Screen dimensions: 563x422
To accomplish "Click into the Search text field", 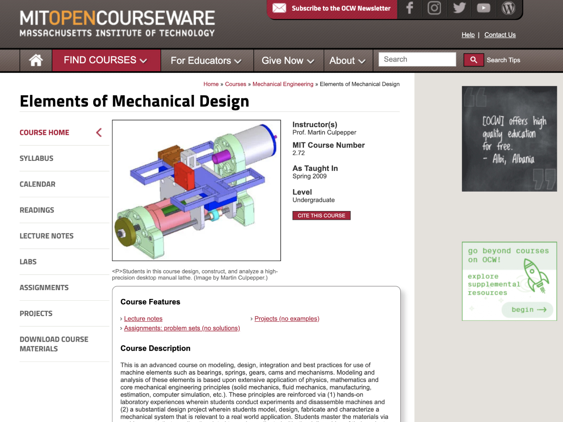I will pos(417,59).
